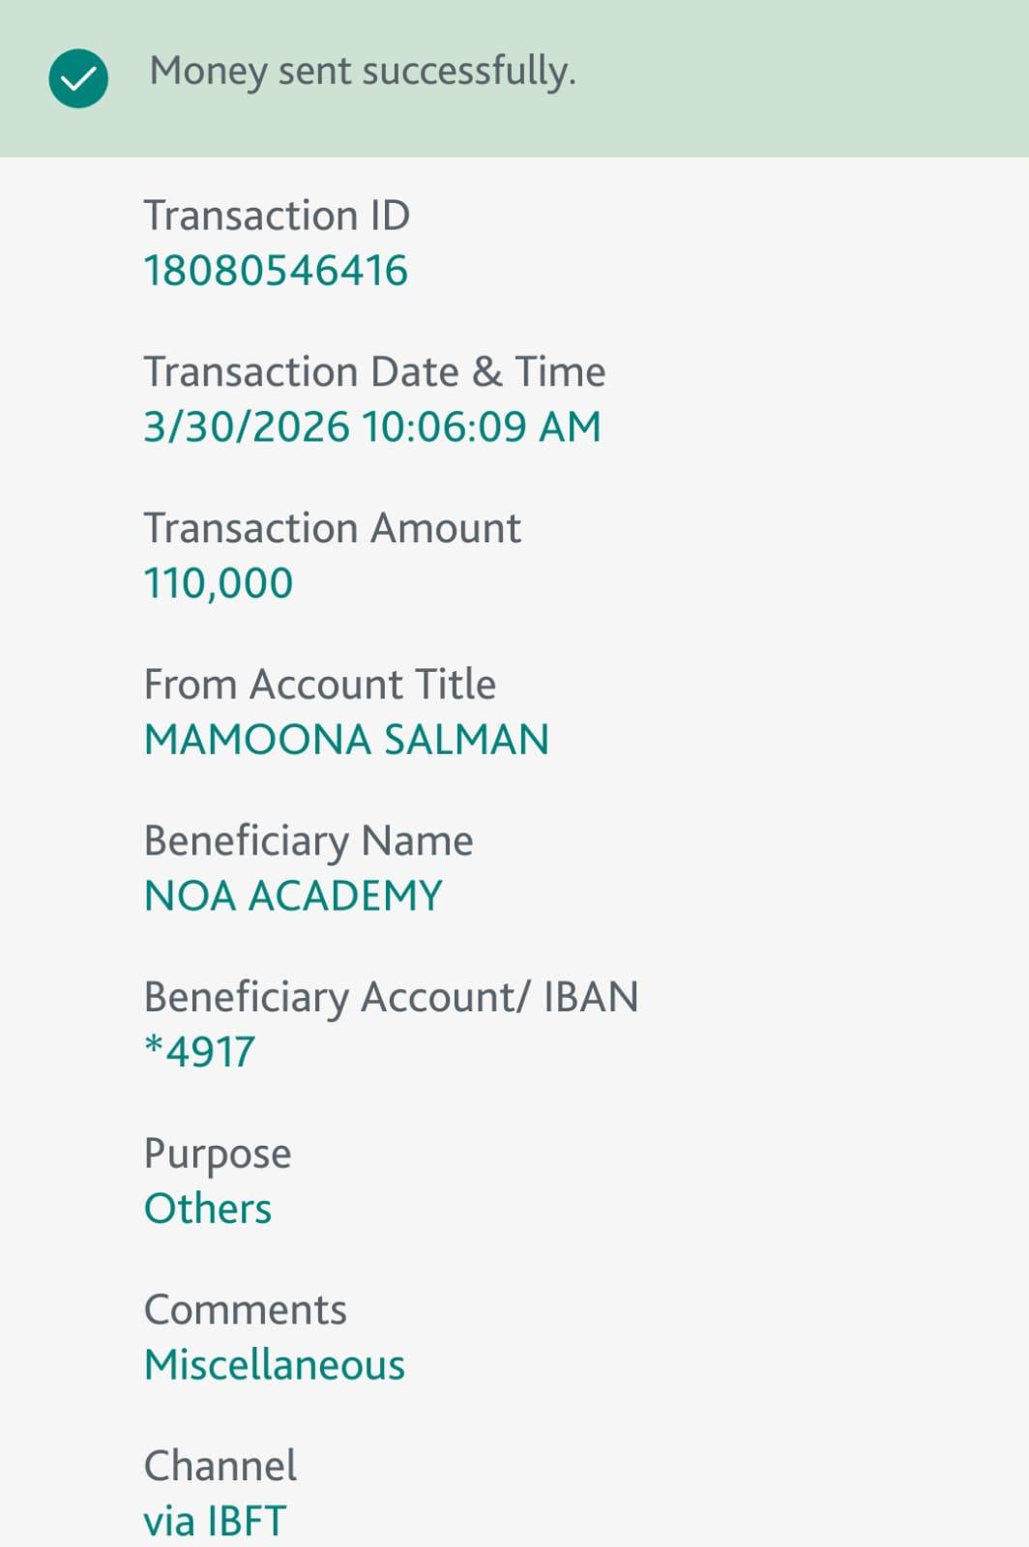Select the Purpose label
This screenshot has height=1547, width=1029.
pyautogui.click(x=218, y=1153)
